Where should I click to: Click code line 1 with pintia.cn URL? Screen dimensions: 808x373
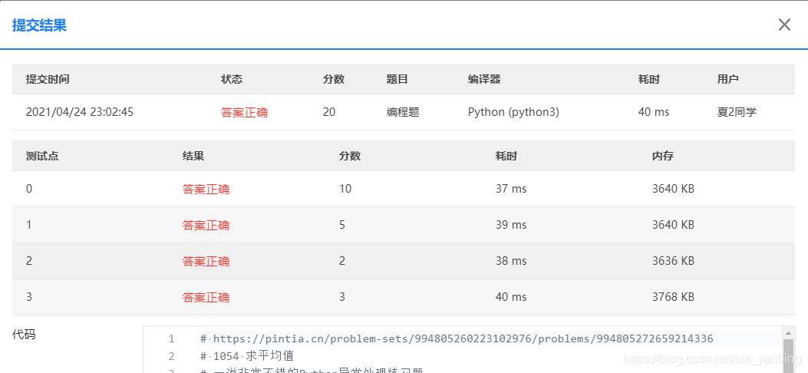coord(457,339)
